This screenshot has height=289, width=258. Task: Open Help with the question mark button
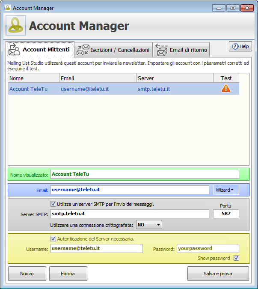(x=240, y=46)
